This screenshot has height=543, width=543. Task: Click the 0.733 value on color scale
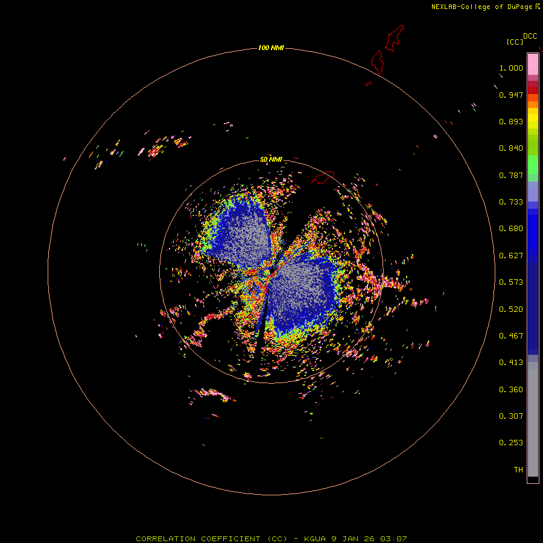(511, 202)
